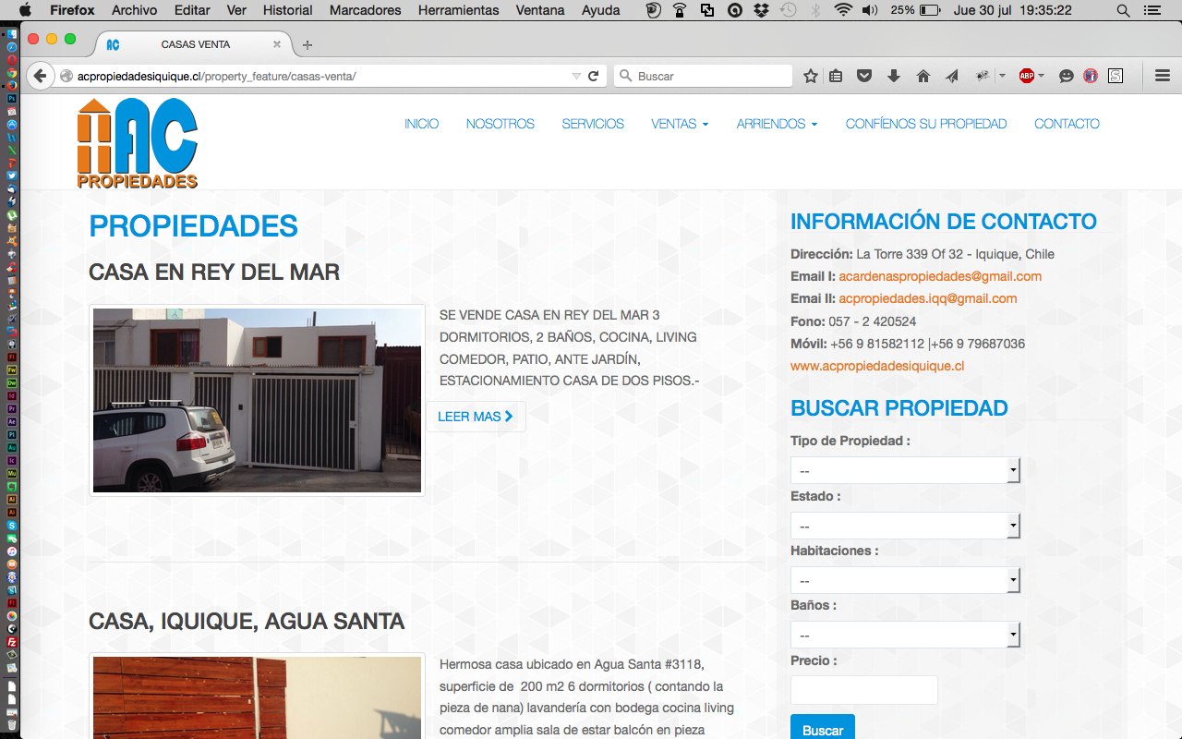Click the Rey del Mar house photo
1182x739 pixels.
(257, 400)
